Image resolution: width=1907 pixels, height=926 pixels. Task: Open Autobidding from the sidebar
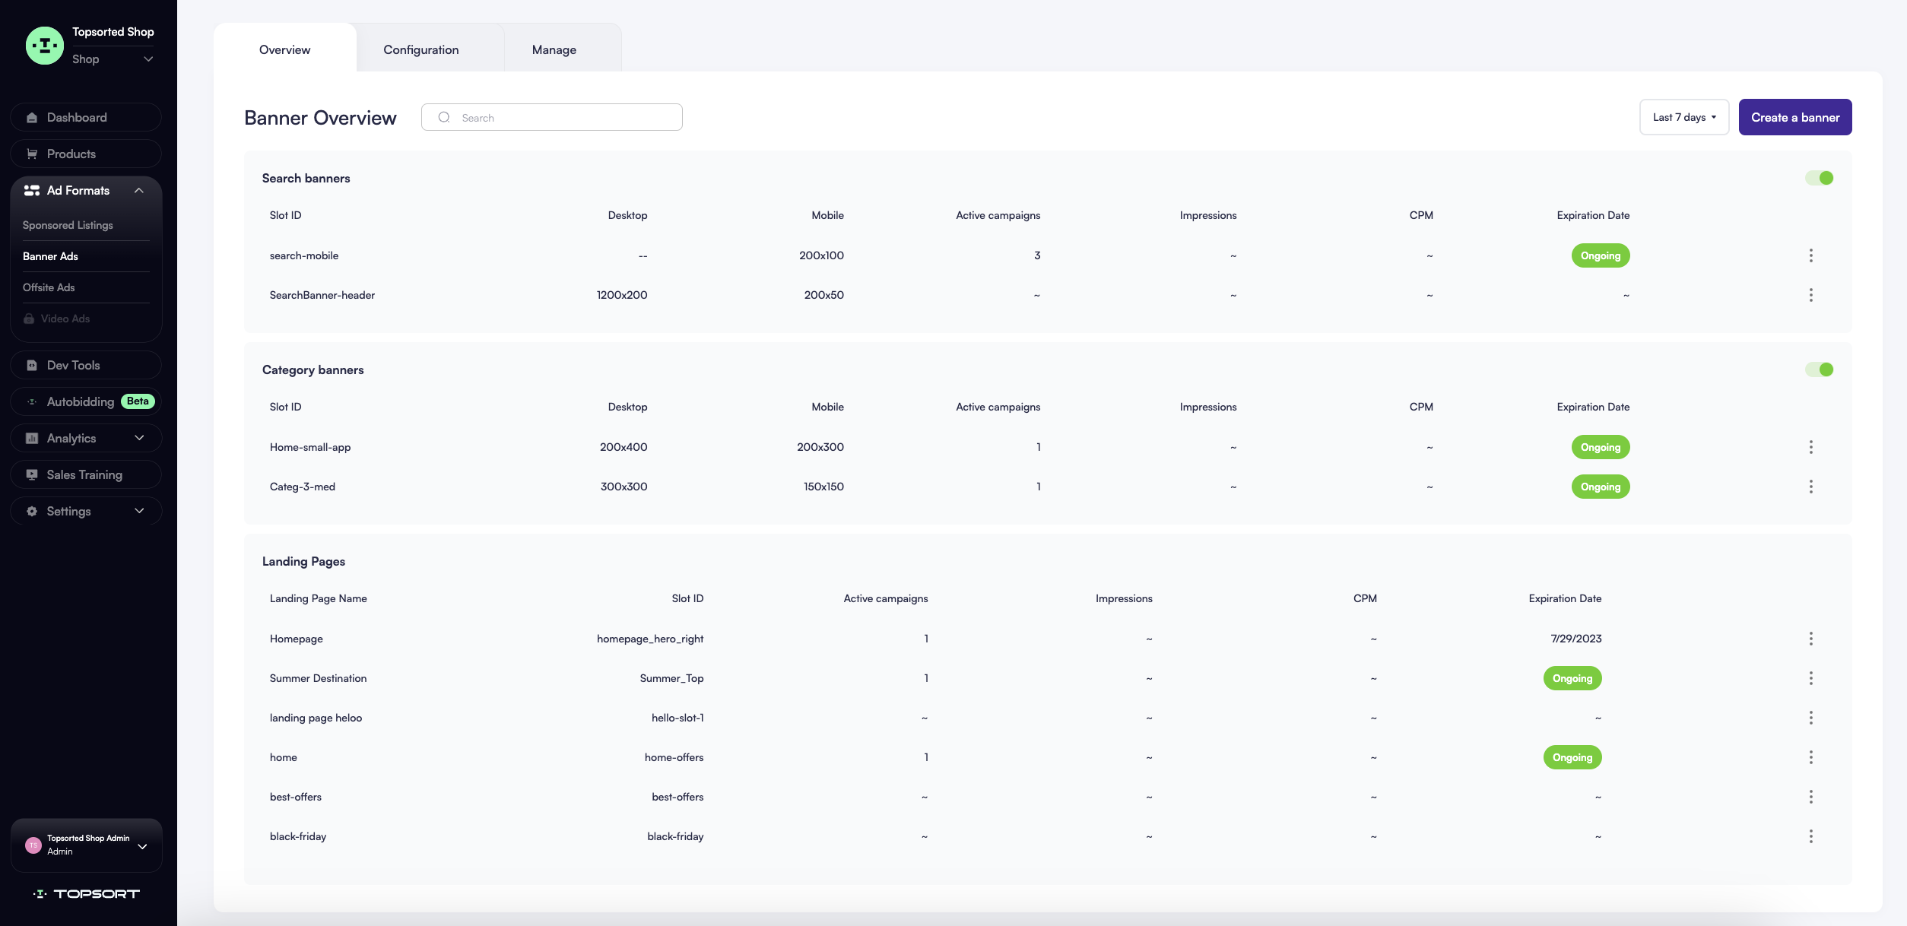pos(79,401)
